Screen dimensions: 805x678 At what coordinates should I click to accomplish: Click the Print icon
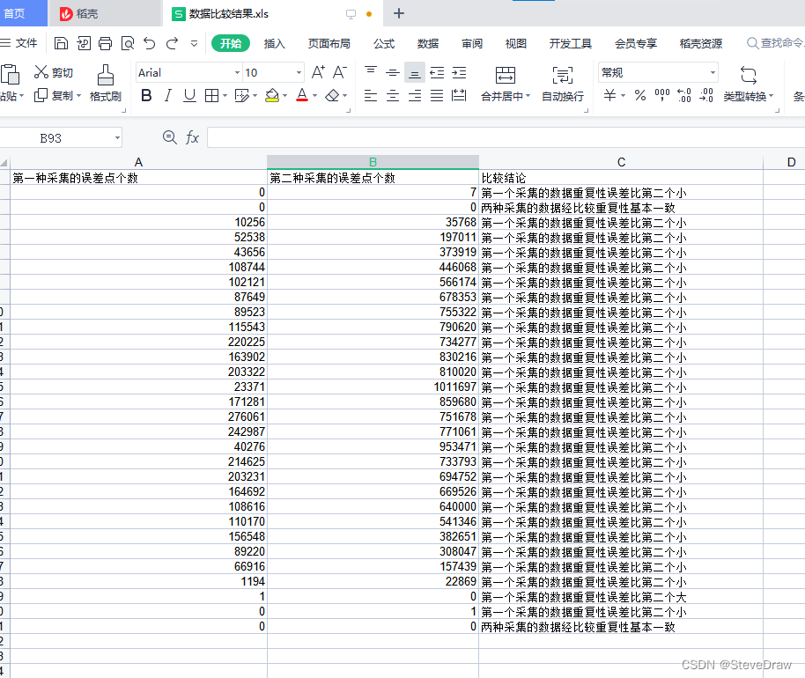click(105, 43)
